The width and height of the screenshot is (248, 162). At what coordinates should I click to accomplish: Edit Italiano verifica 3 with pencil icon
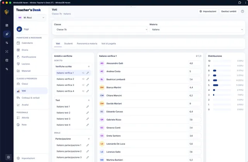pyautogui.click(x=88, y=85)
